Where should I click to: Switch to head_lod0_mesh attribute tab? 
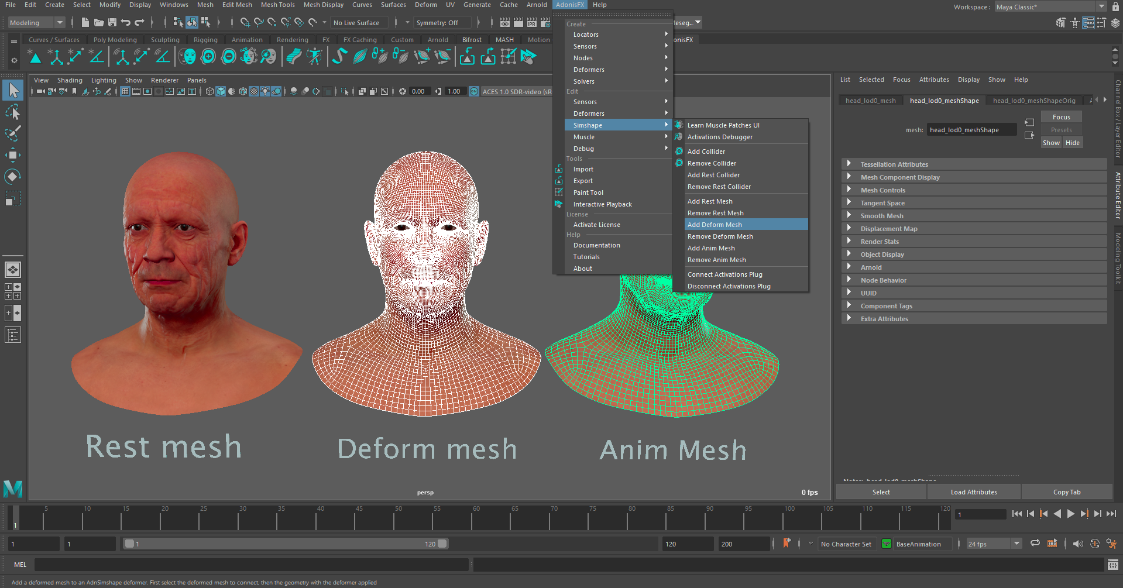coord(870,101)
